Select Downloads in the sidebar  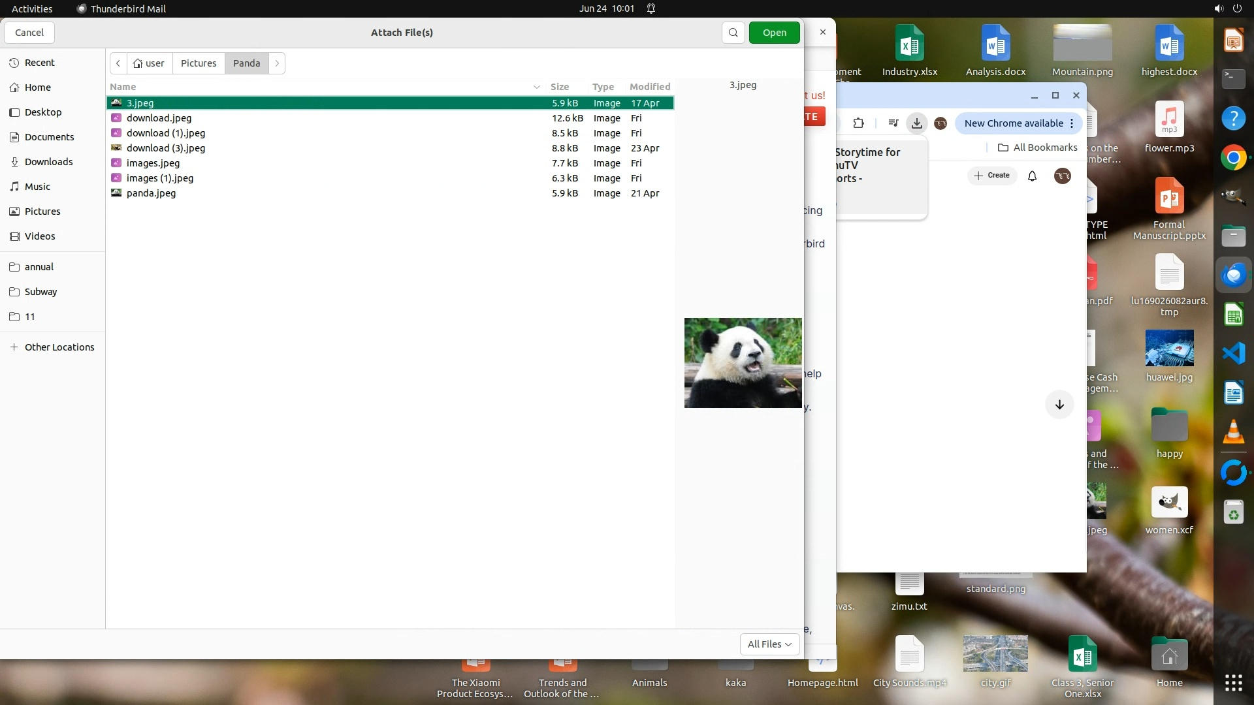(48, 162)
